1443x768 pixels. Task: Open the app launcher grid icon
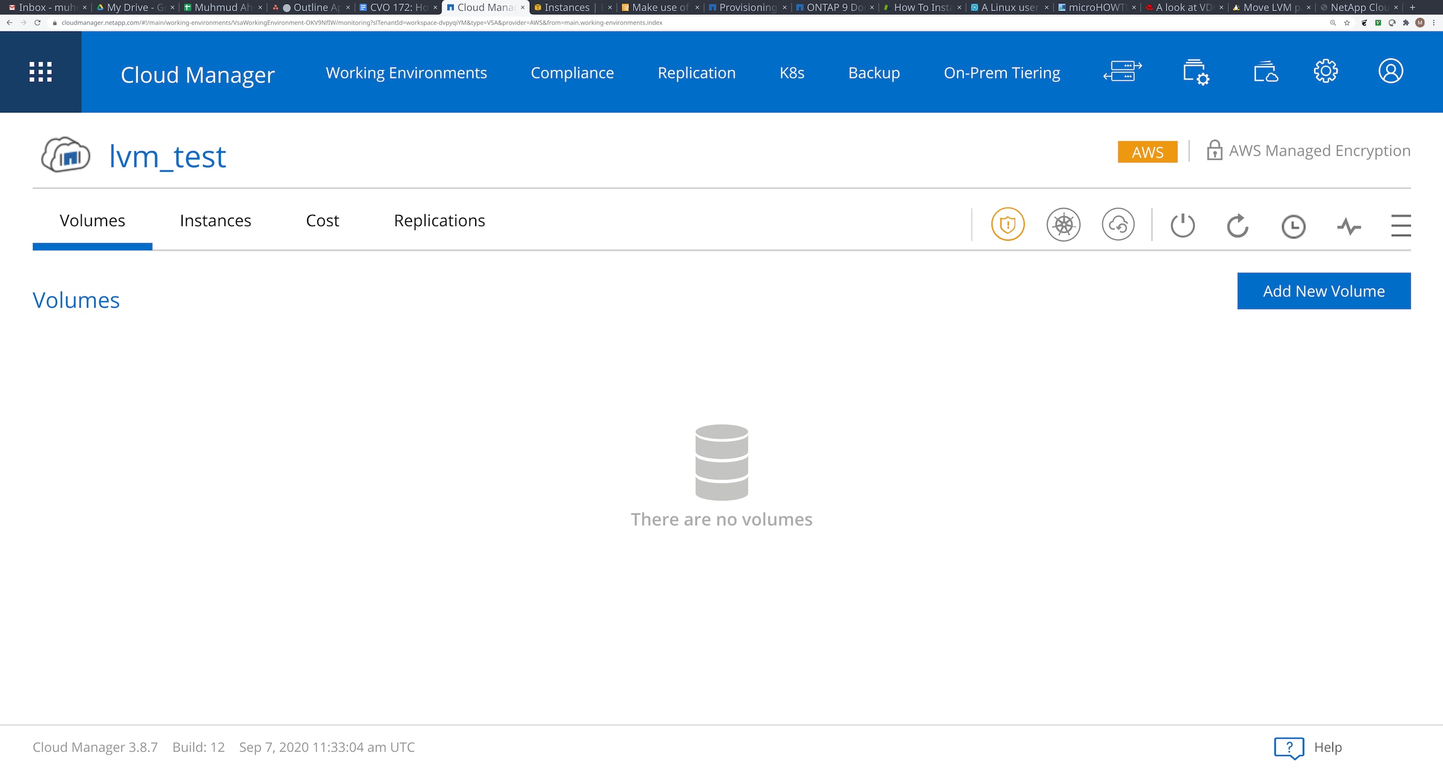(x=41, y=72)
